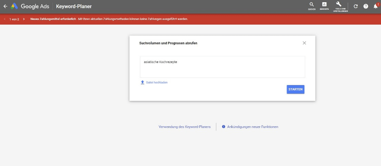This screenshot has height=166, width=381.
Task: Click the STARTEN button
Action: (x=295, y=89)
